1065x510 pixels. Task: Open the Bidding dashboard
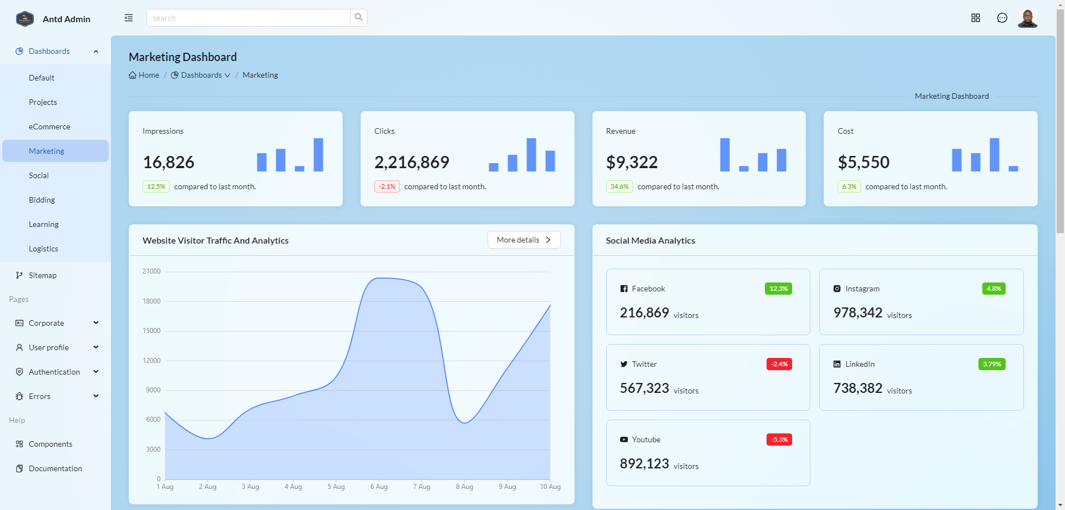(55, 200)
